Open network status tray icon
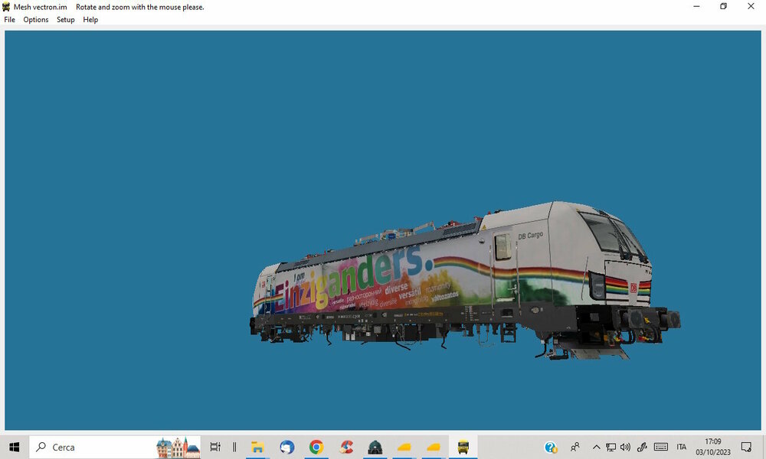This screenshot has height=459, width=766. click(611, 447)
